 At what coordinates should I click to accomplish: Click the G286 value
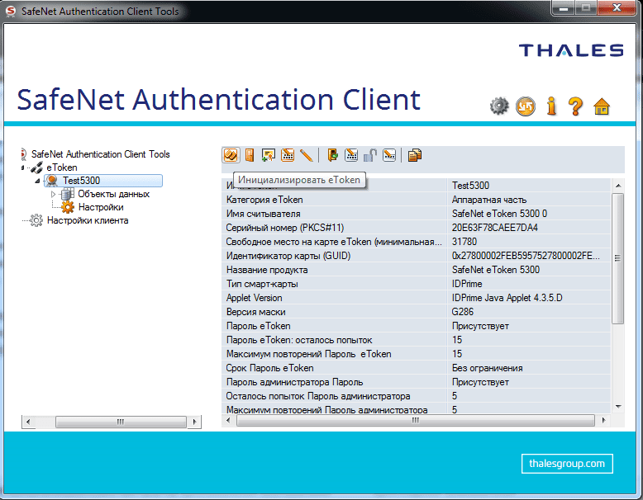pos(463,312)
